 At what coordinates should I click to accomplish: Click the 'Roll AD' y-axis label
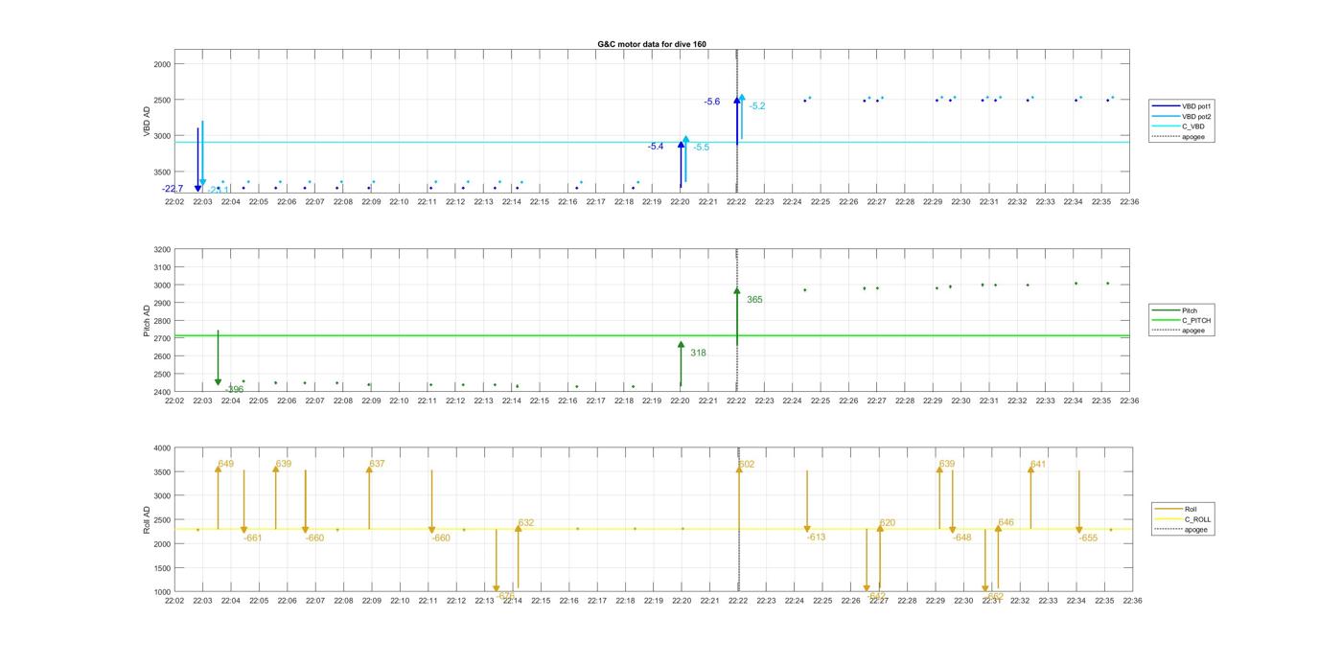pyautogui.click(x=148, y=520)
